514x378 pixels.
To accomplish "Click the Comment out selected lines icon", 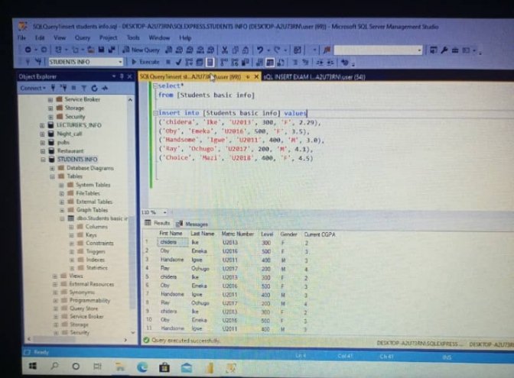I will coord(295,62).
